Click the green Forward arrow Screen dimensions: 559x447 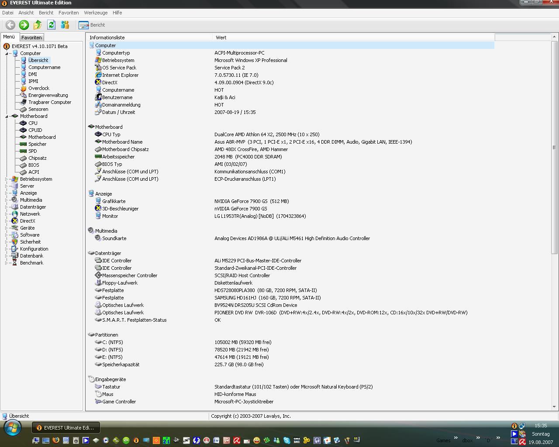pyautogui.click(x=24, y=25)
